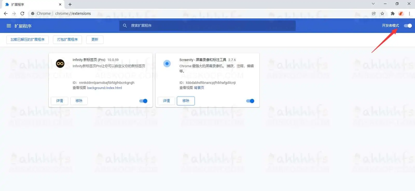Open the hamburger menu beside 扩展程序
This screenshot has width=415, height=191.
[9, 26]
